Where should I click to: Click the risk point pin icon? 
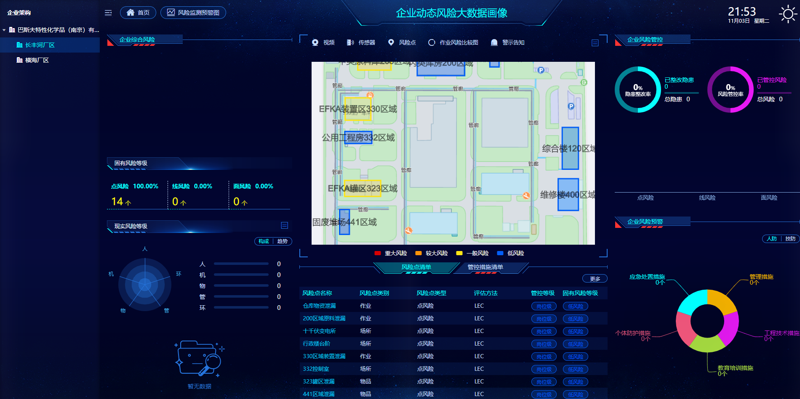tap(391, 42)
